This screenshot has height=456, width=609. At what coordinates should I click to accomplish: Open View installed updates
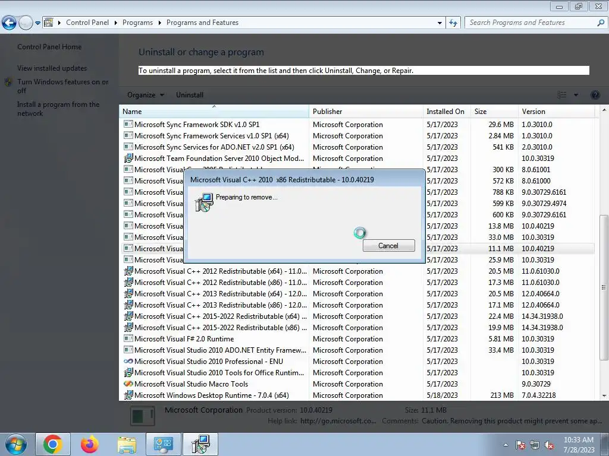[52, 68]
